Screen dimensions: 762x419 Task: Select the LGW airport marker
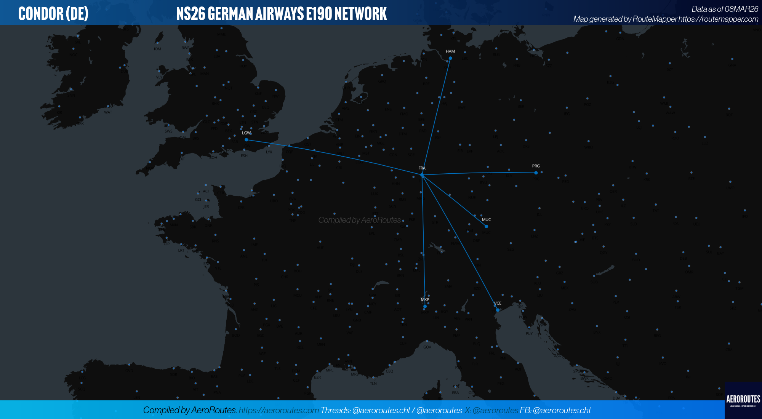pyautogui.click(x=246, y=140)
